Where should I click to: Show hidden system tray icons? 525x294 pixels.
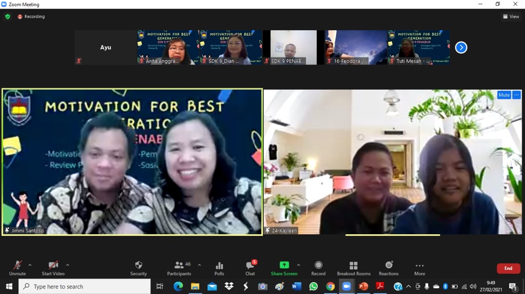click(408, 286)
